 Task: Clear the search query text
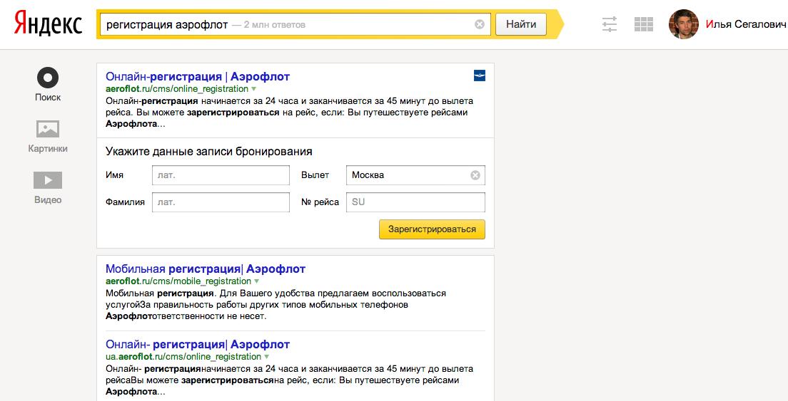coord(480,24)
